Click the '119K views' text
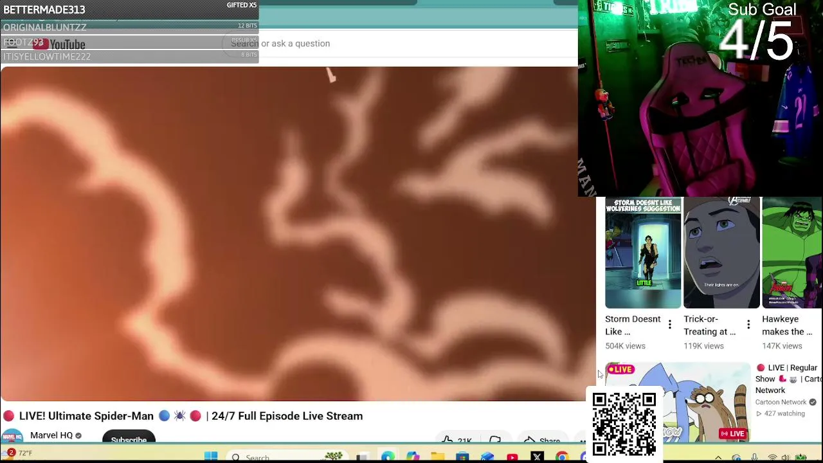The image size is (823, 463). pos(703,346)
